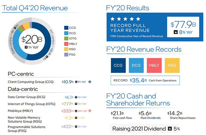Select the $21.1B Free cash flow figure
The width and height of the screenshot is (206, 135).
117,113
